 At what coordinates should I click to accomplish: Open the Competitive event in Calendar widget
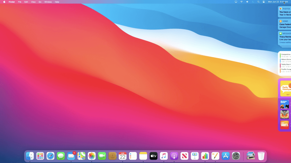click(285, 55)
